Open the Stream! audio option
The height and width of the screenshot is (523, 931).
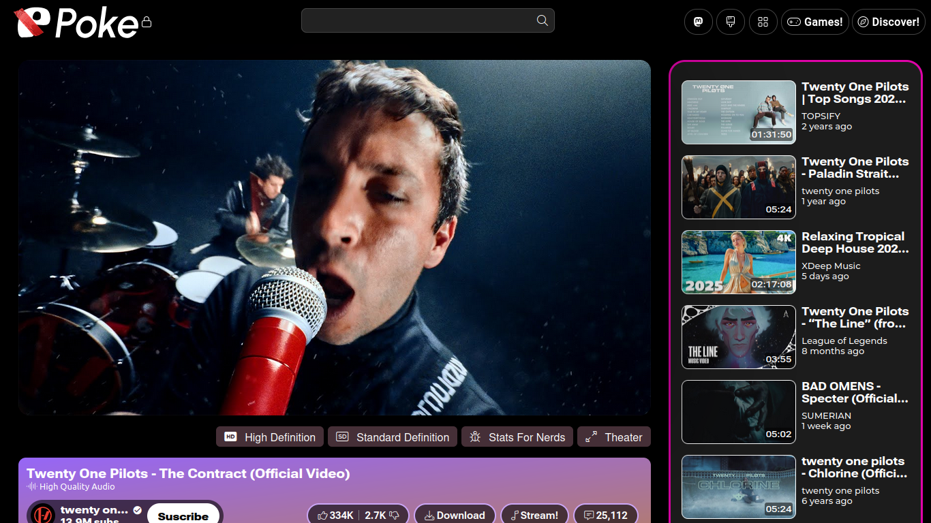[534, 516]
